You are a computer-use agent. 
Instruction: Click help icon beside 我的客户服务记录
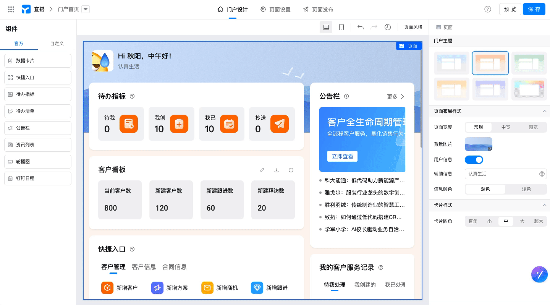[380, 268]
